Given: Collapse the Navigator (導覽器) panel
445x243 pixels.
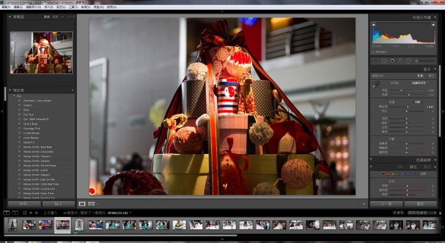Looking at the screenshot, I should click(x=10, y=17).
